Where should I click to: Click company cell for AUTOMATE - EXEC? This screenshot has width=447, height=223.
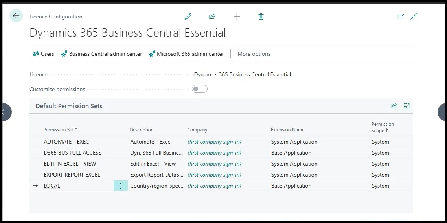tap(214, 142)
